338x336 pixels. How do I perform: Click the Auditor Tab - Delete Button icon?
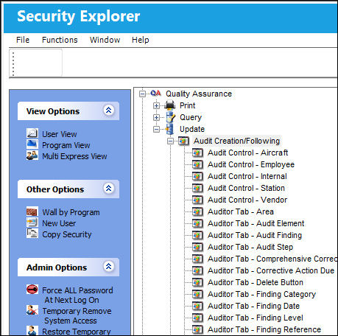click(197, 282)
